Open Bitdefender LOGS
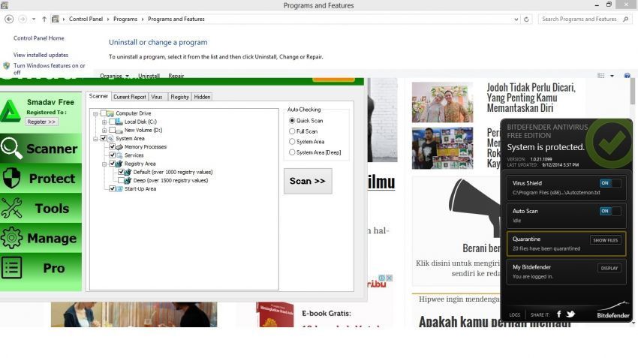 [514, 315]
